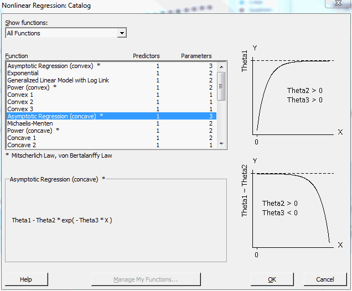This screenshot has width=352, height=291.
Task: Dismiss dialog with Cancel button
Action: [325, 279]
